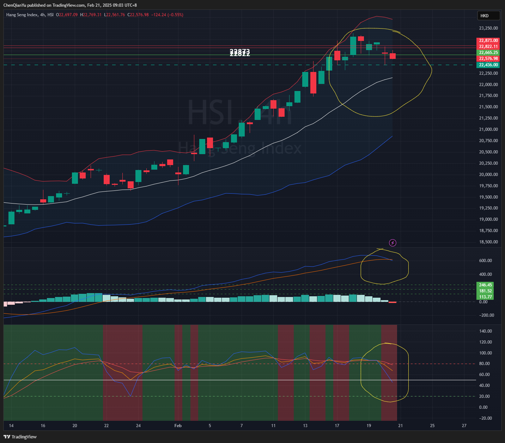Screen dimensions: 505x443
Task: Click date 24 on the time axis
Action: tap(138, 426)
